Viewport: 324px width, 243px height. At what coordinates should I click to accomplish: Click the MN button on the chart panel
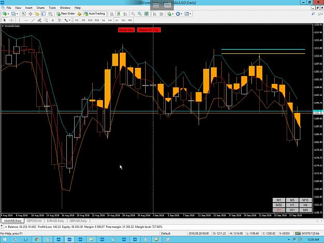(305, 210)
